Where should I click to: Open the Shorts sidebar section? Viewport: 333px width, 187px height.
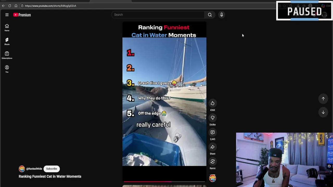pyautogui.click(x=7, y=41)
